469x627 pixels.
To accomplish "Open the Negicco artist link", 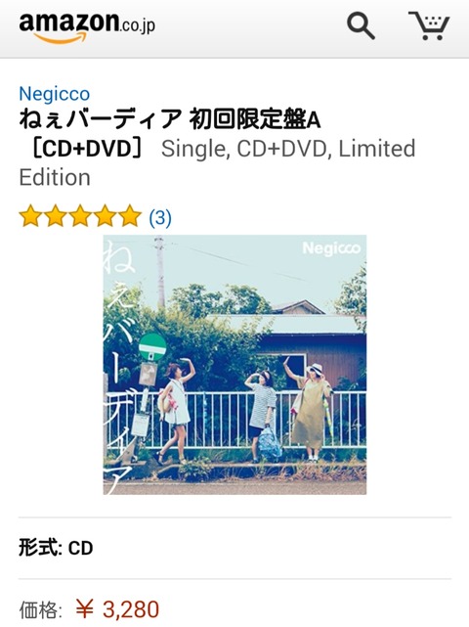I will [55, 94].
